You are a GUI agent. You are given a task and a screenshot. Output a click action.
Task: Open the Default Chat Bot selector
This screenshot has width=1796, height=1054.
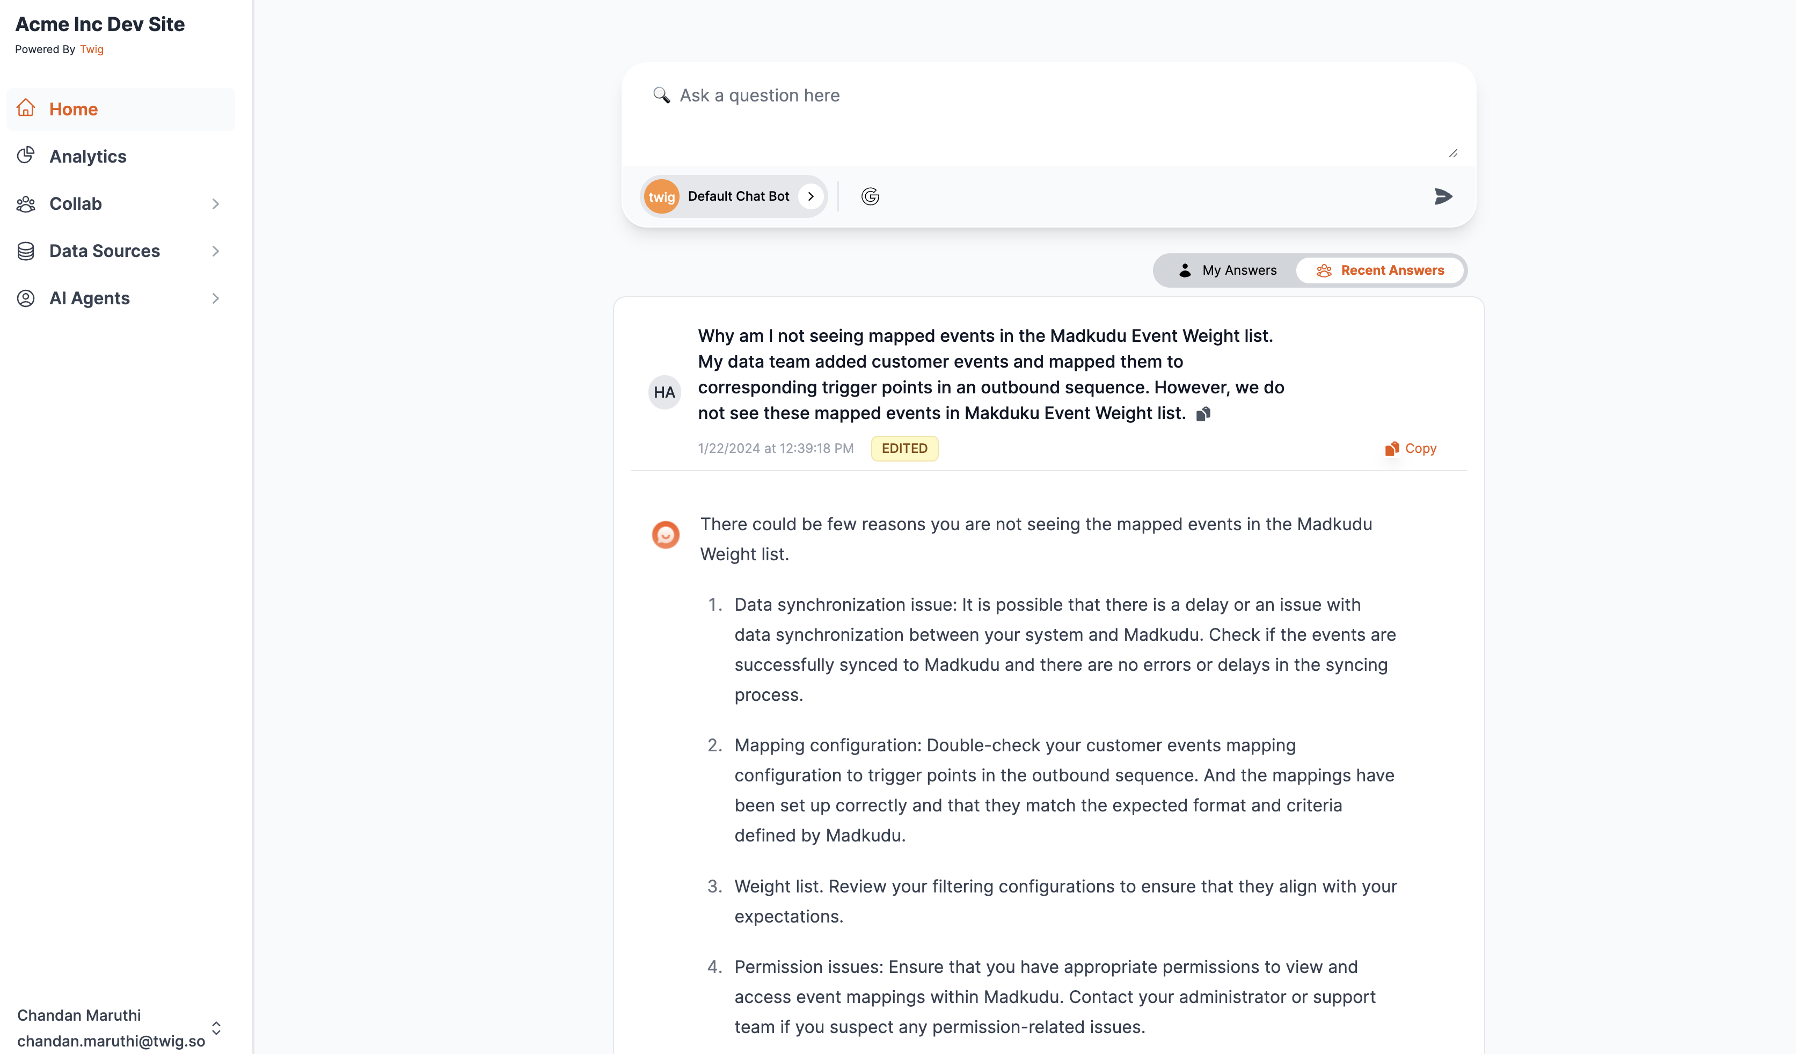click(739, 196)
